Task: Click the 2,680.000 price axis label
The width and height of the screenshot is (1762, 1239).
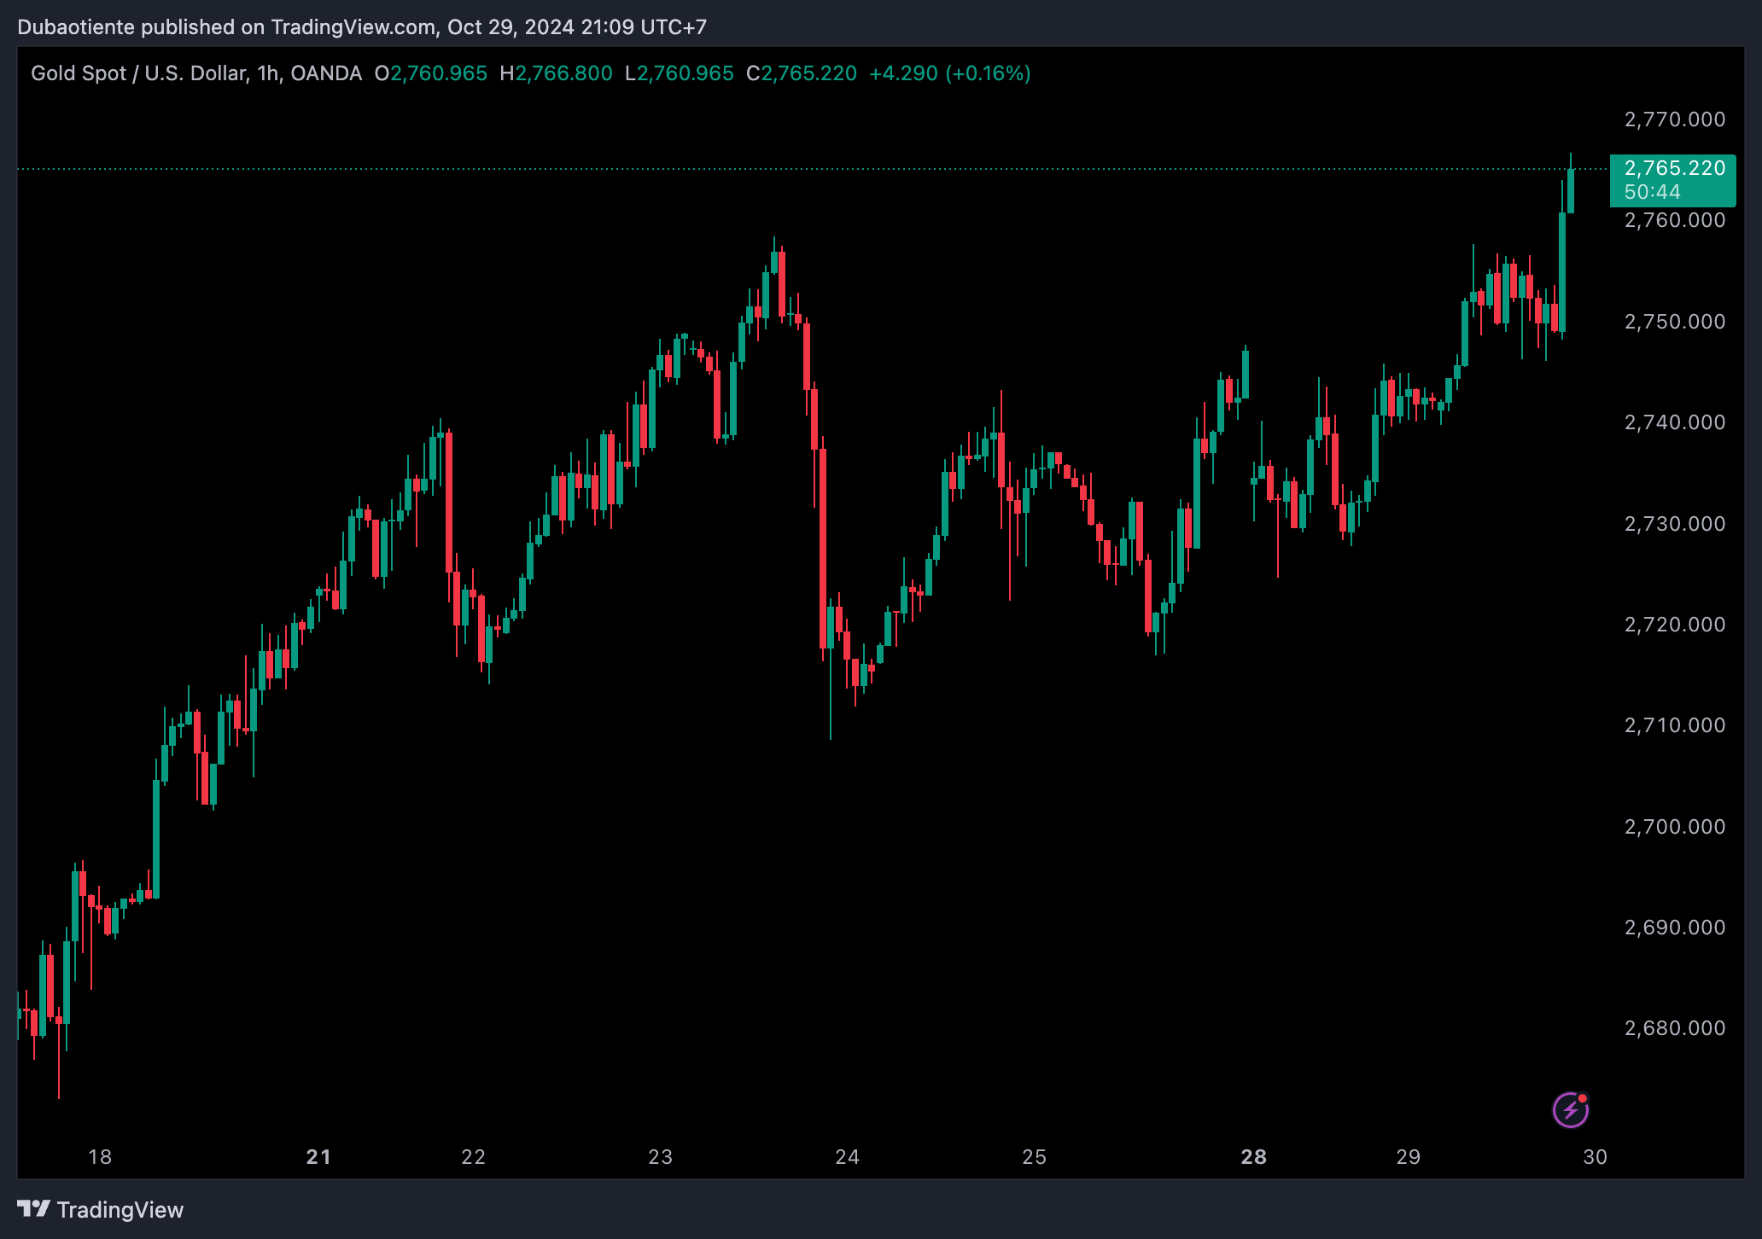Action: click(1674, 1028)
